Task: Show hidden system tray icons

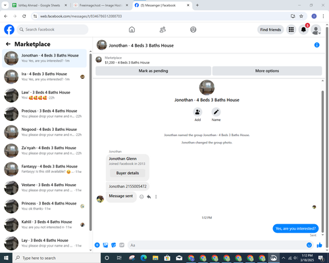Action: [284, 258]
